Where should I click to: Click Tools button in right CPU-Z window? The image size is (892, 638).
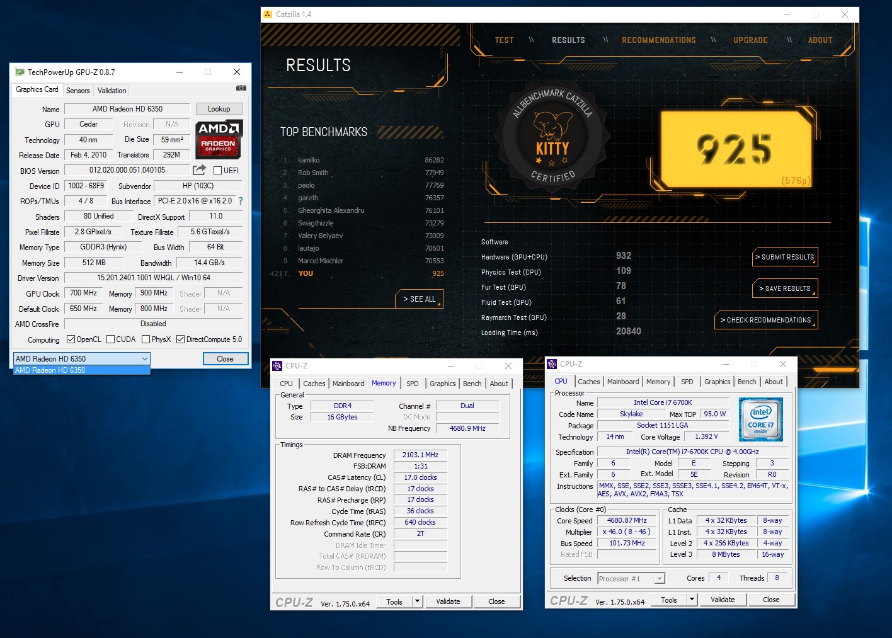(669, 600)
